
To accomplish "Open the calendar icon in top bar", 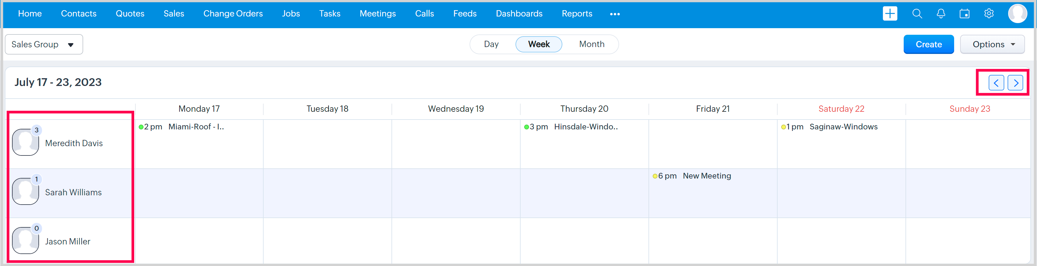I will tap(965, 14).
